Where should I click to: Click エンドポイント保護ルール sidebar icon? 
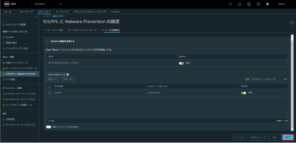[x=4, y=105]
